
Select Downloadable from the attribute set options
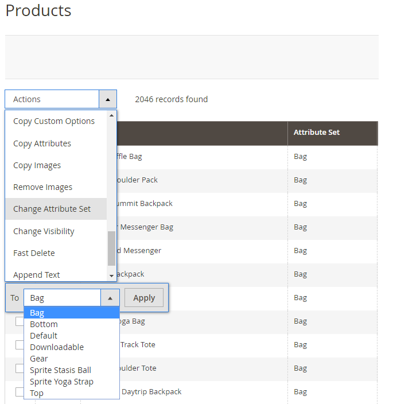(x=57, y=347)
